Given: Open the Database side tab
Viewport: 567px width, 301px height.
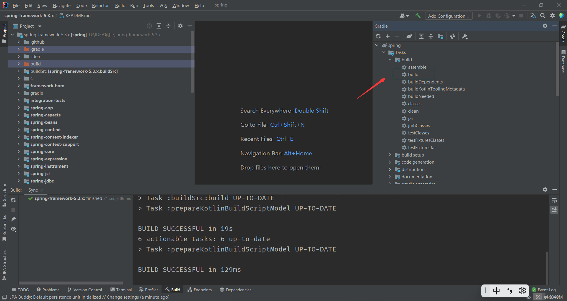Looking at the screenshot, I should coord(563,61).
